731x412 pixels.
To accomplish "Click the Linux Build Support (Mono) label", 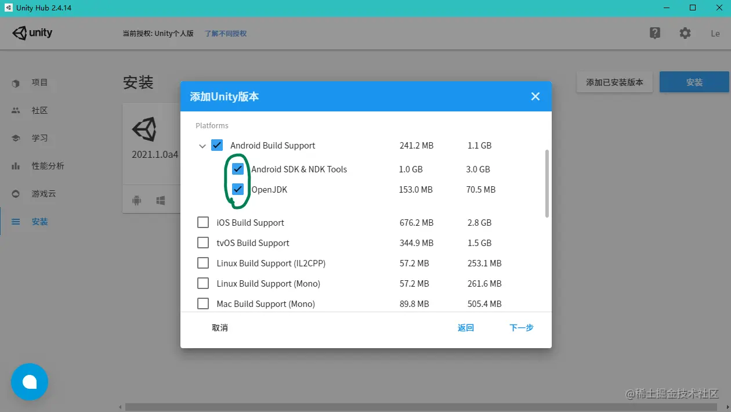I will tap(269, 284).
